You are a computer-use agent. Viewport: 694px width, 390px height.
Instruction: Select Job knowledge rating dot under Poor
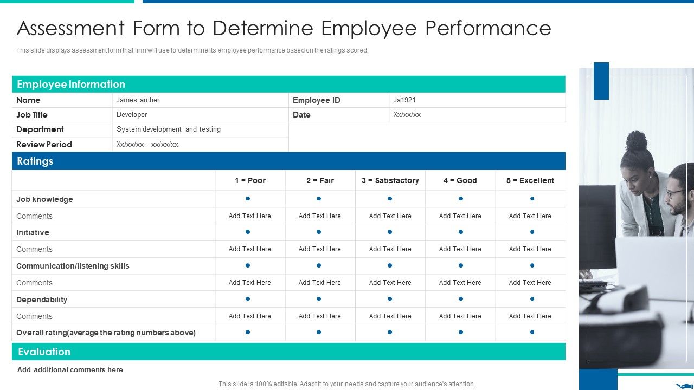tap(248, 199)
